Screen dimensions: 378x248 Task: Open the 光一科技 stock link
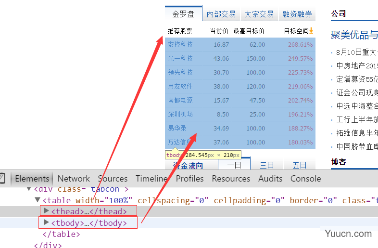[180, 58]
